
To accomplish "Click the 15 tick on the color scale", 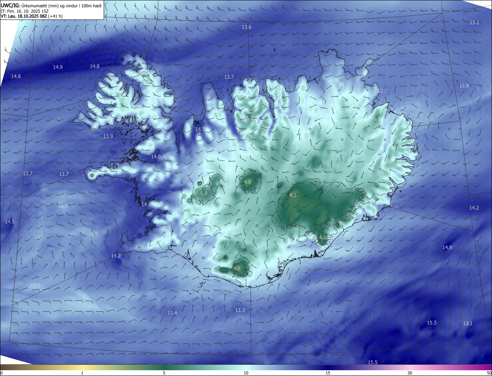I will (x=328, y=373).
